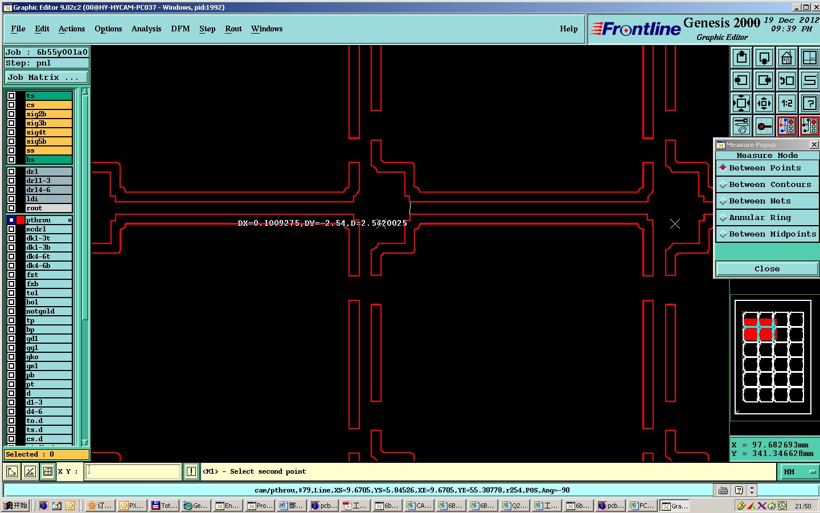The height and width of the screenshot is (513, 820).
Task: Select Between Contours measure mode
Action: click(x=767, y=185)
